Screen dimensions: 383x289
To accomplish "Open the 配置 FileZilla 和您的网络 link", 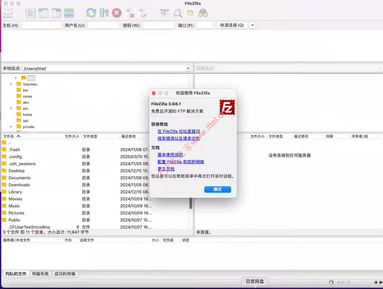I will 181,162.
